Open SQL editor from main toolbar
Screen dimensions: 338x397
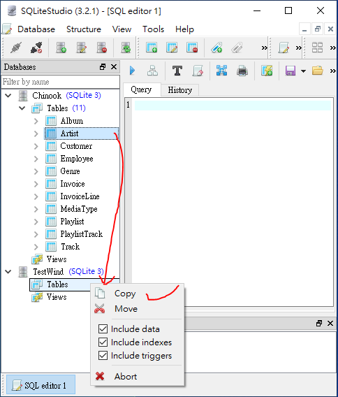pos(284,48)
